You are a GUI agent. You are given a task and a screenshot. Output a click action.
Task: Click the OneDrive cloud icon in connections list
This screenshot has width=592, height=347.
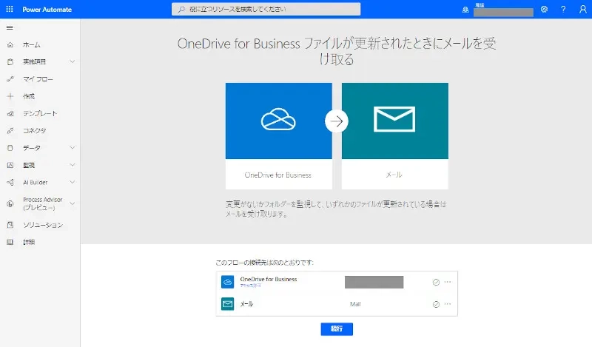click(x=227, y=282)
